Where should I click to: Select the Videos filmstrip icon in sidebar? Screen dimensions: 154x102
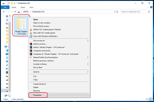[x=7, y=72]
